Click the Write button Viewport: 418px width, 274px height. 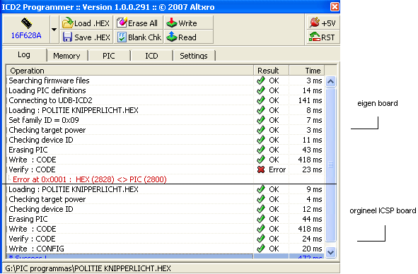(x=188, y=23)
